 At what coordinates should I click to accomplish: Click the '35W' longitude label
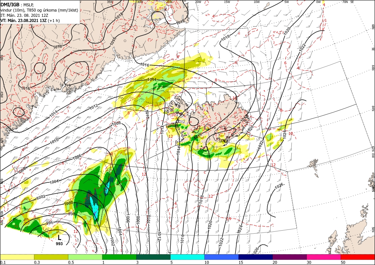110,2
